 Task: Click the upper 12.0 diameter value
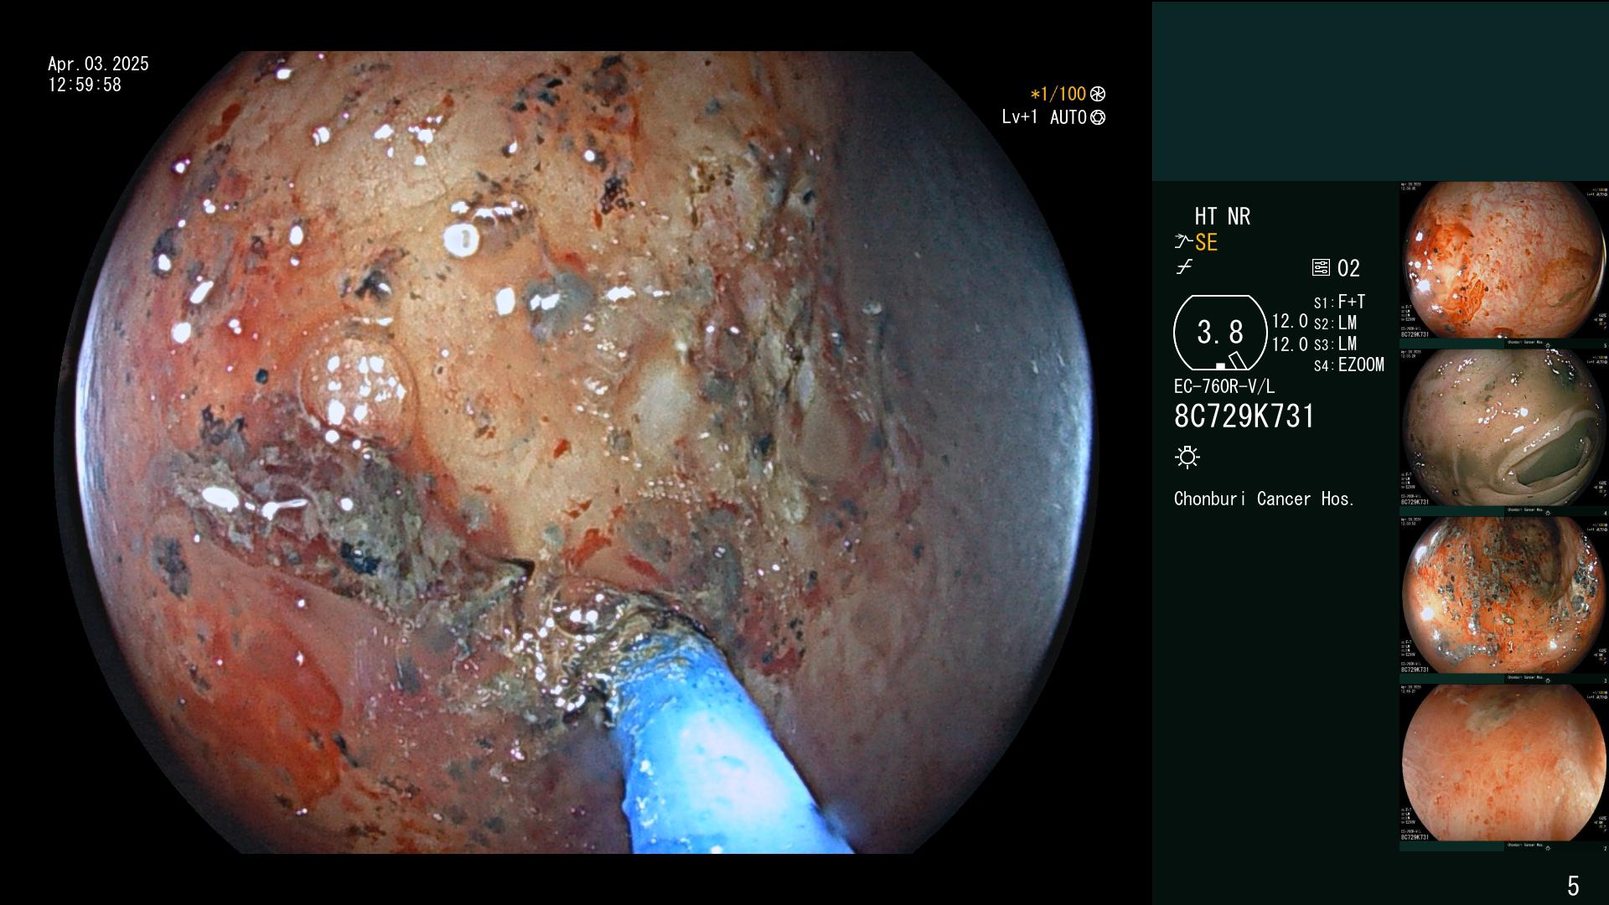click(x=1290, y=321)
